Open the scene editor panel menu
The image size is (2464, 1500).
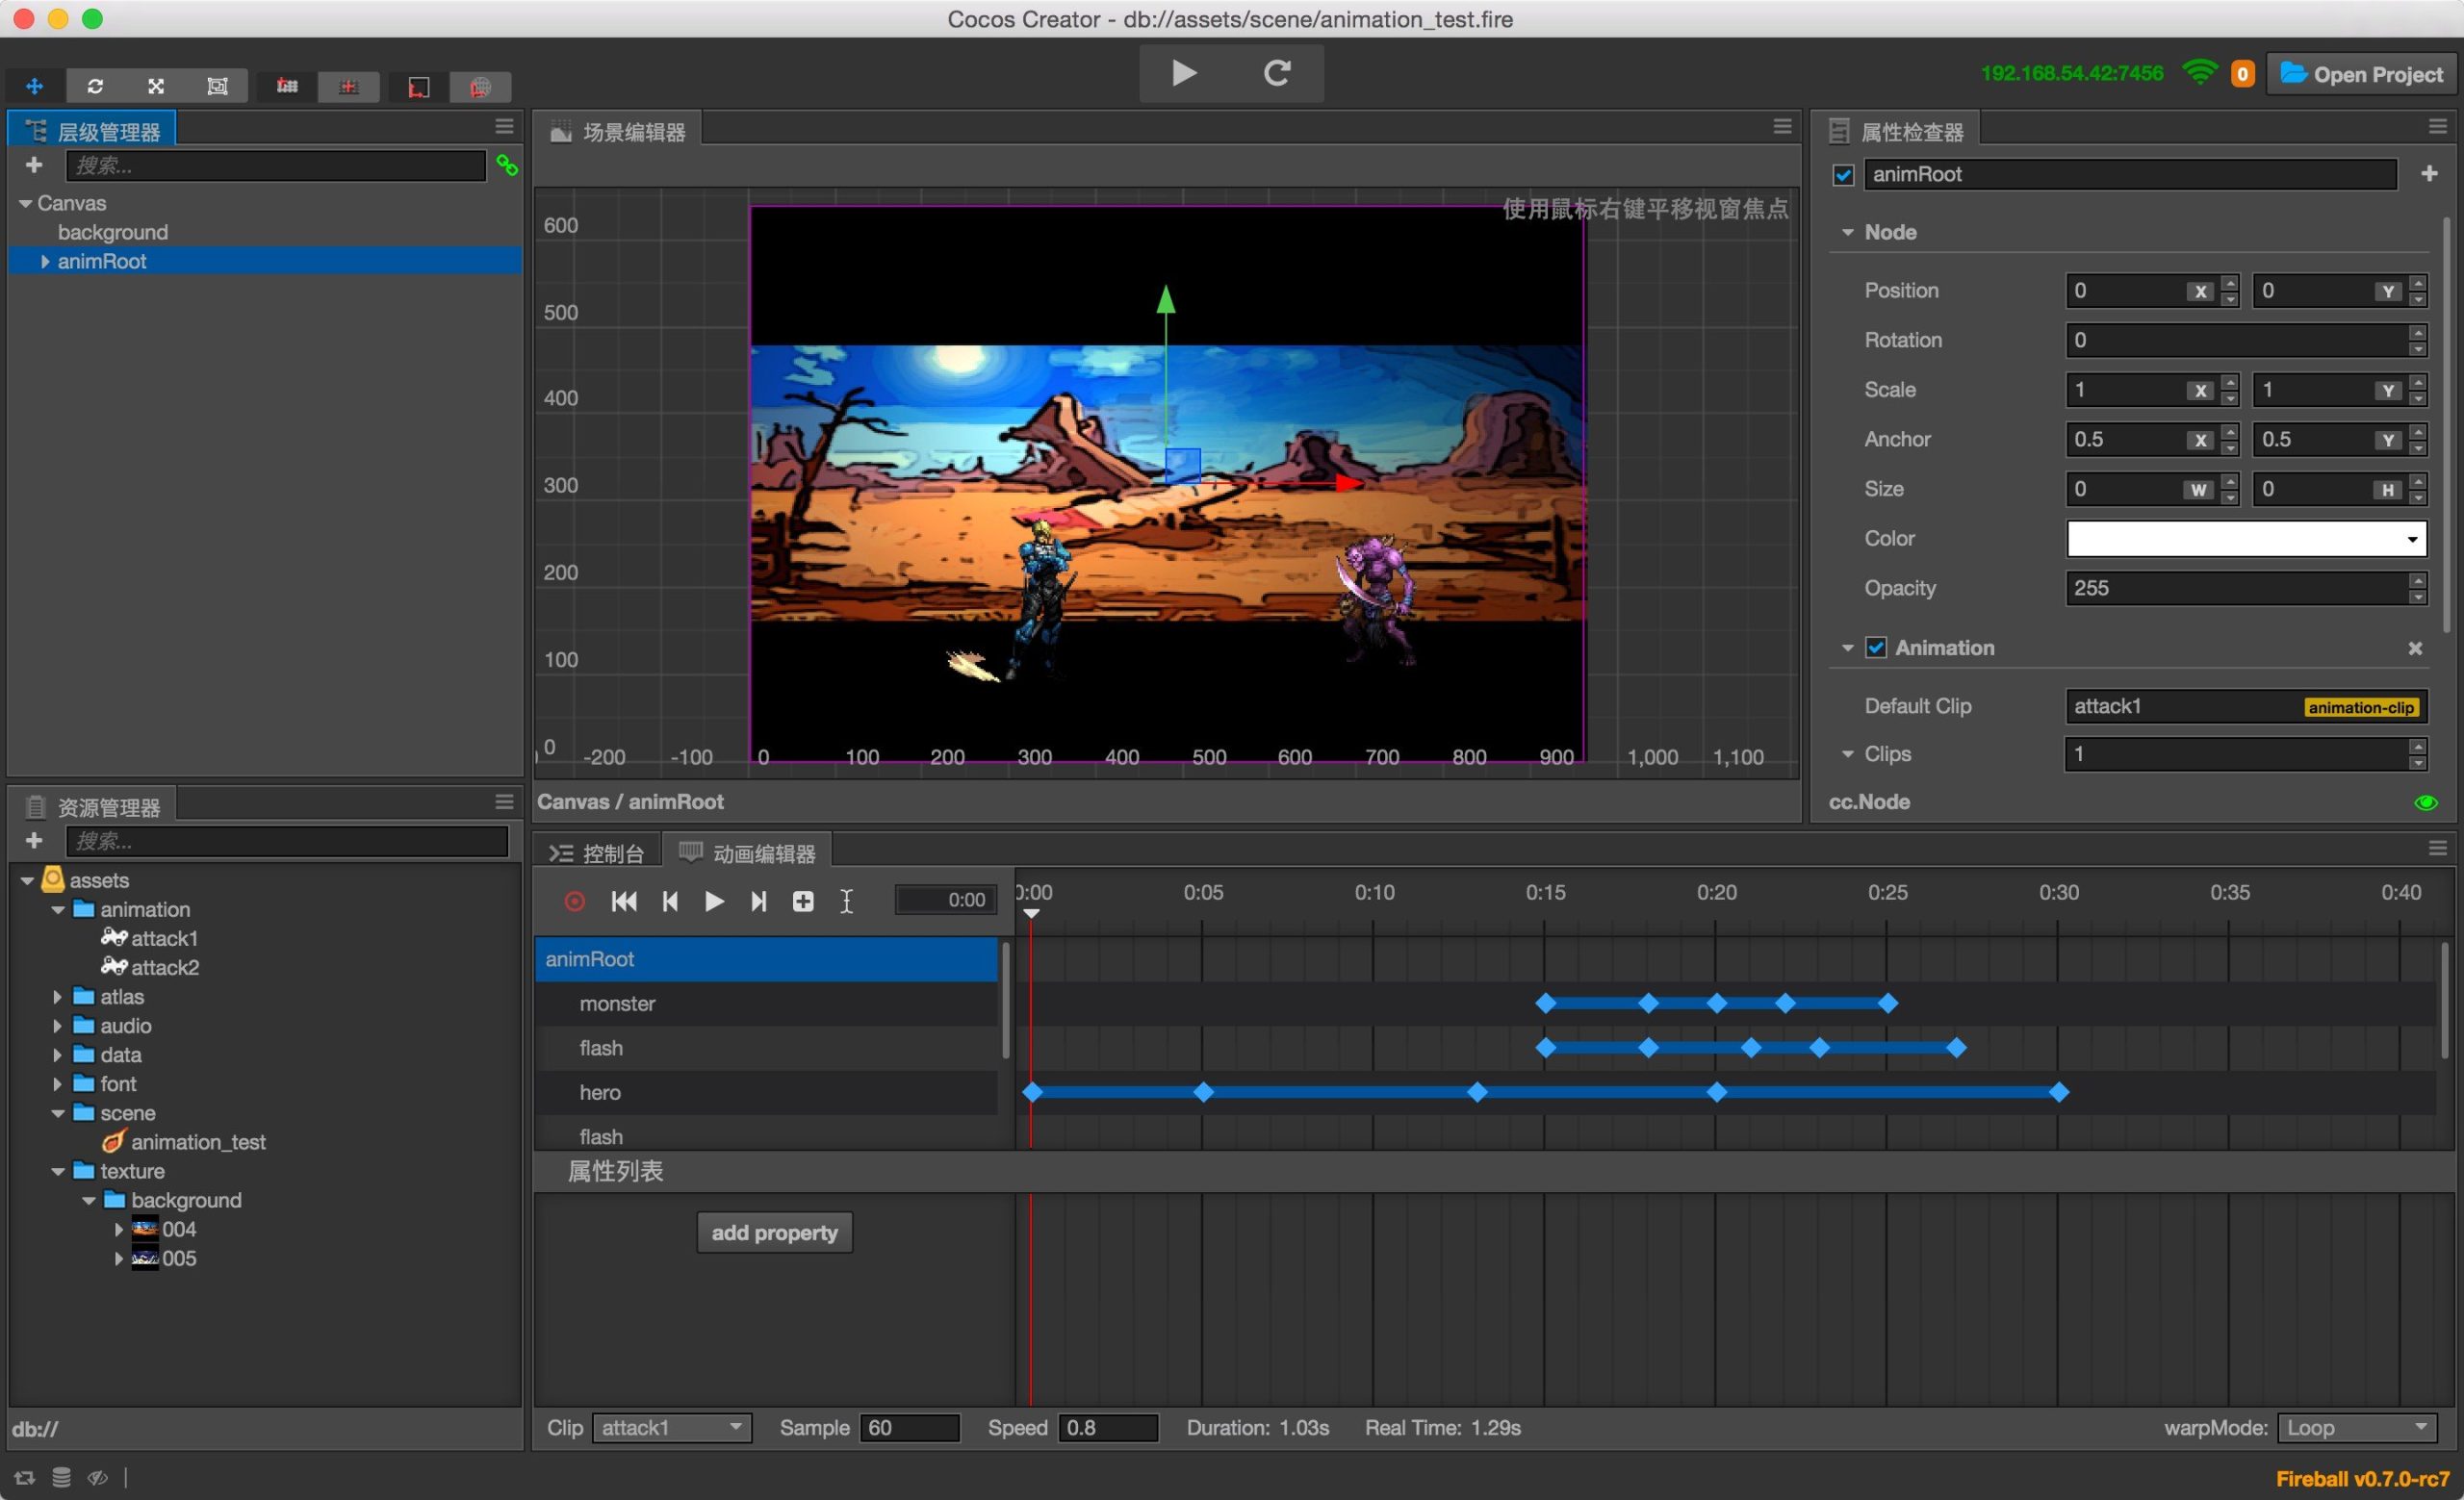click(x=1782, y=127)
